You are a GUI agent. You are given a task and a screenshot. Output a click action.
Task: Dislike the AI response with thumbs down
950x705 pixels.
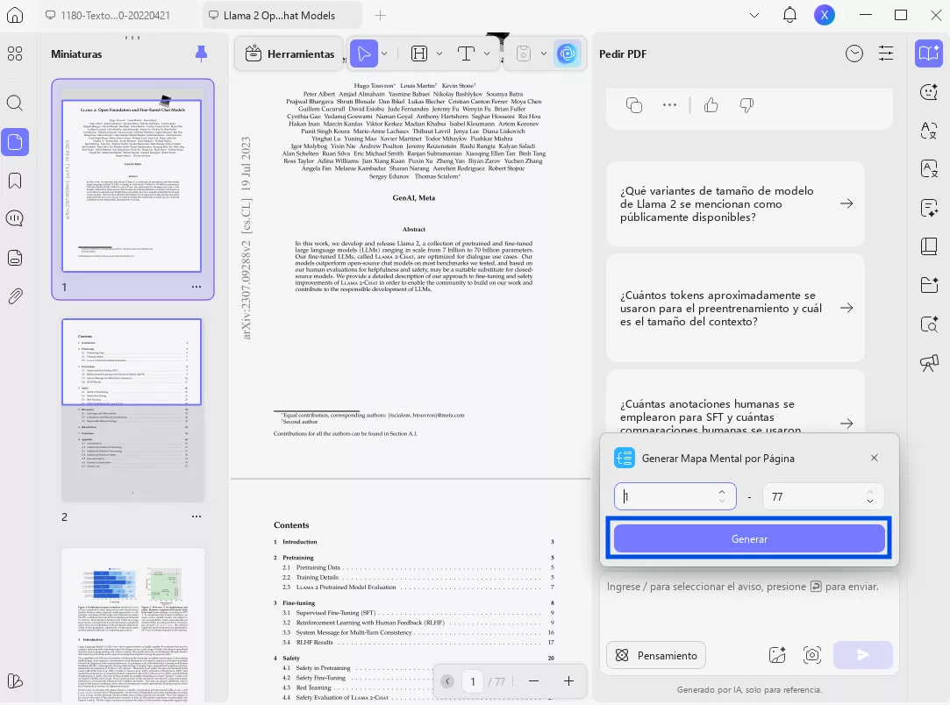point(746,104)
